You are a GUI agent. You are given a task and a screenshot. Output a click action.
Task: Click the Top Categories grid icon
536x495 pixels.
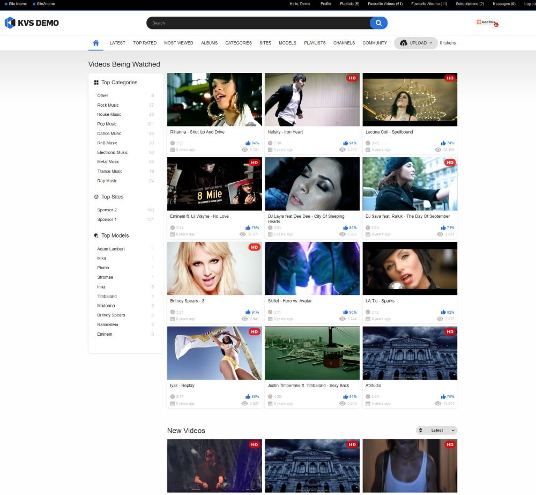click(96, 83)
